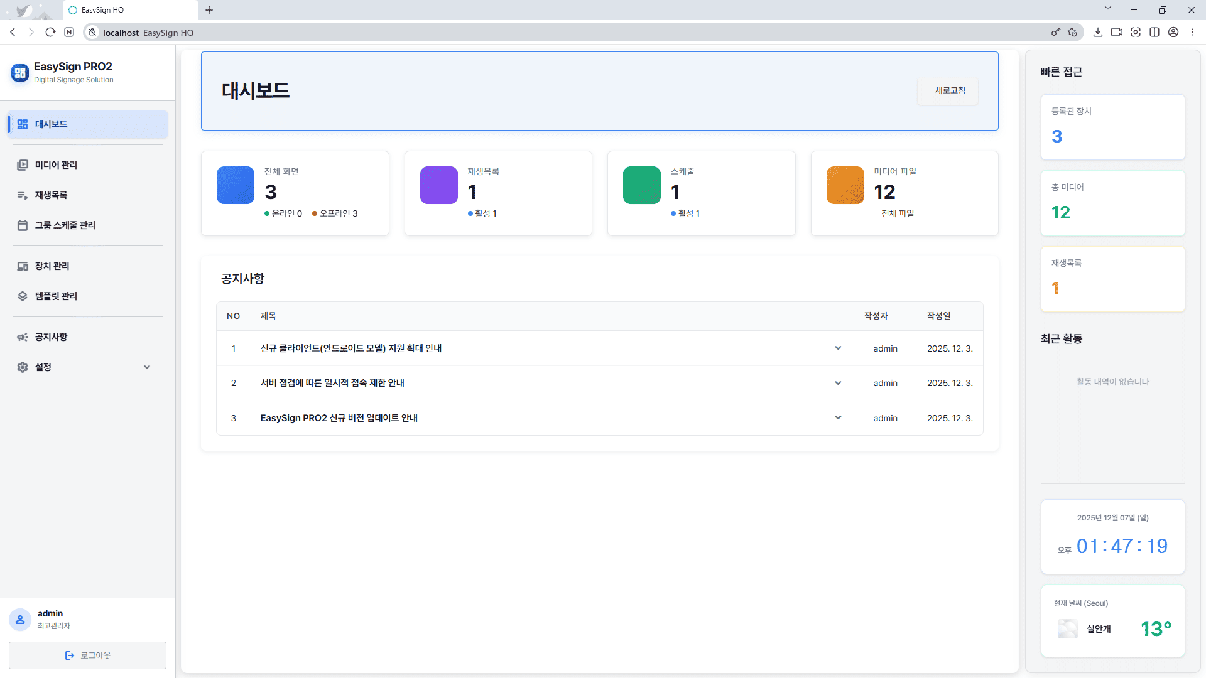Click the 로그아웃 logout button
This screenshot has height=678, width=1206.
(x=87, y=655)
